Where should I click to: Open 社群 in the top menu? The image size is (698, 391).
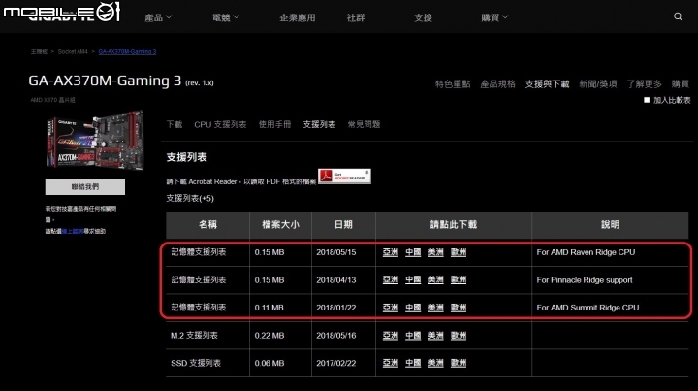click(356, 17)
